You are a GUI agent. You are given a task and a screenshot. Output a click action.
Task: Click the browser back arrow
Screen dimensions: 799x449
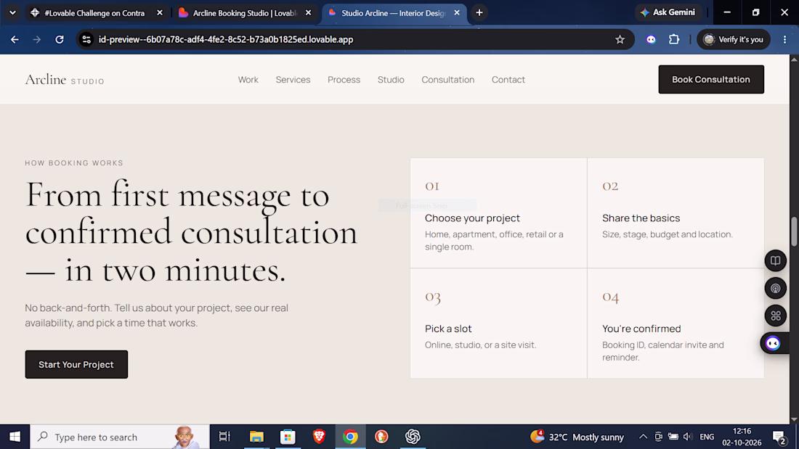pos(15,39)
